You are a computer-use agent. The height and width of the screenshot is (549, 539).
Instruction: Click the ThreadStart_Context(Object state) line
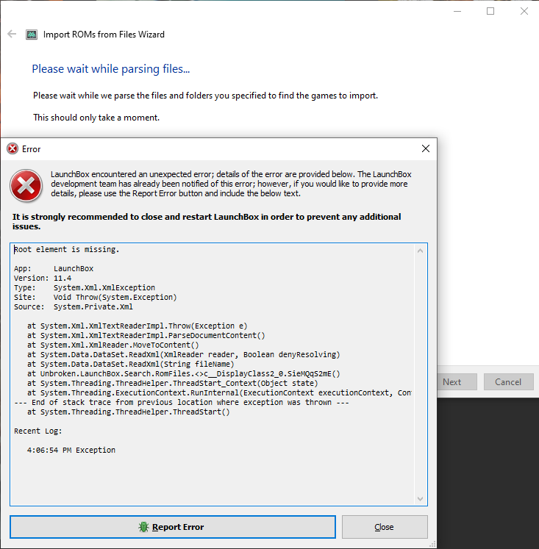(173, 383)
